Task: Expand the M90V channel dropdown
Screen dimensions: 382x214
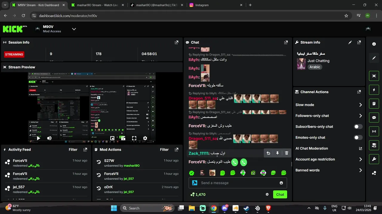Action: tap(74, 29)
